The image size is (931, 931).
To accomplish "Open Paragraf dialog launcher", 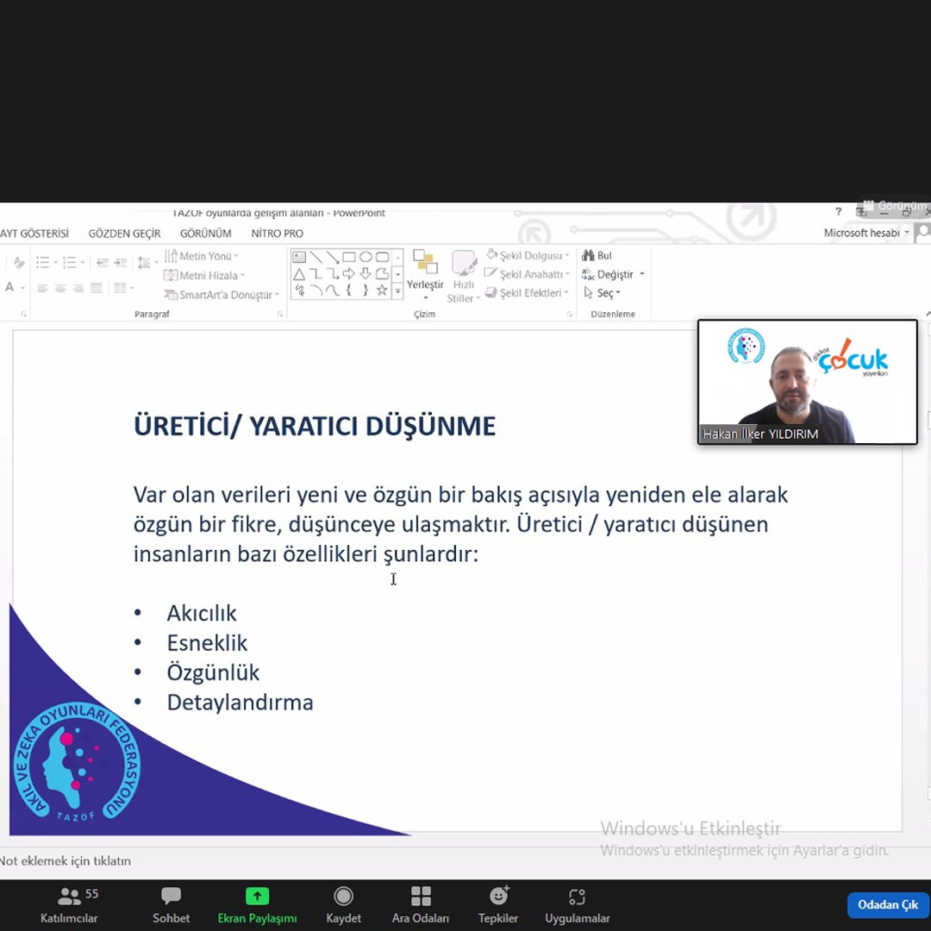I will (279, 314).
